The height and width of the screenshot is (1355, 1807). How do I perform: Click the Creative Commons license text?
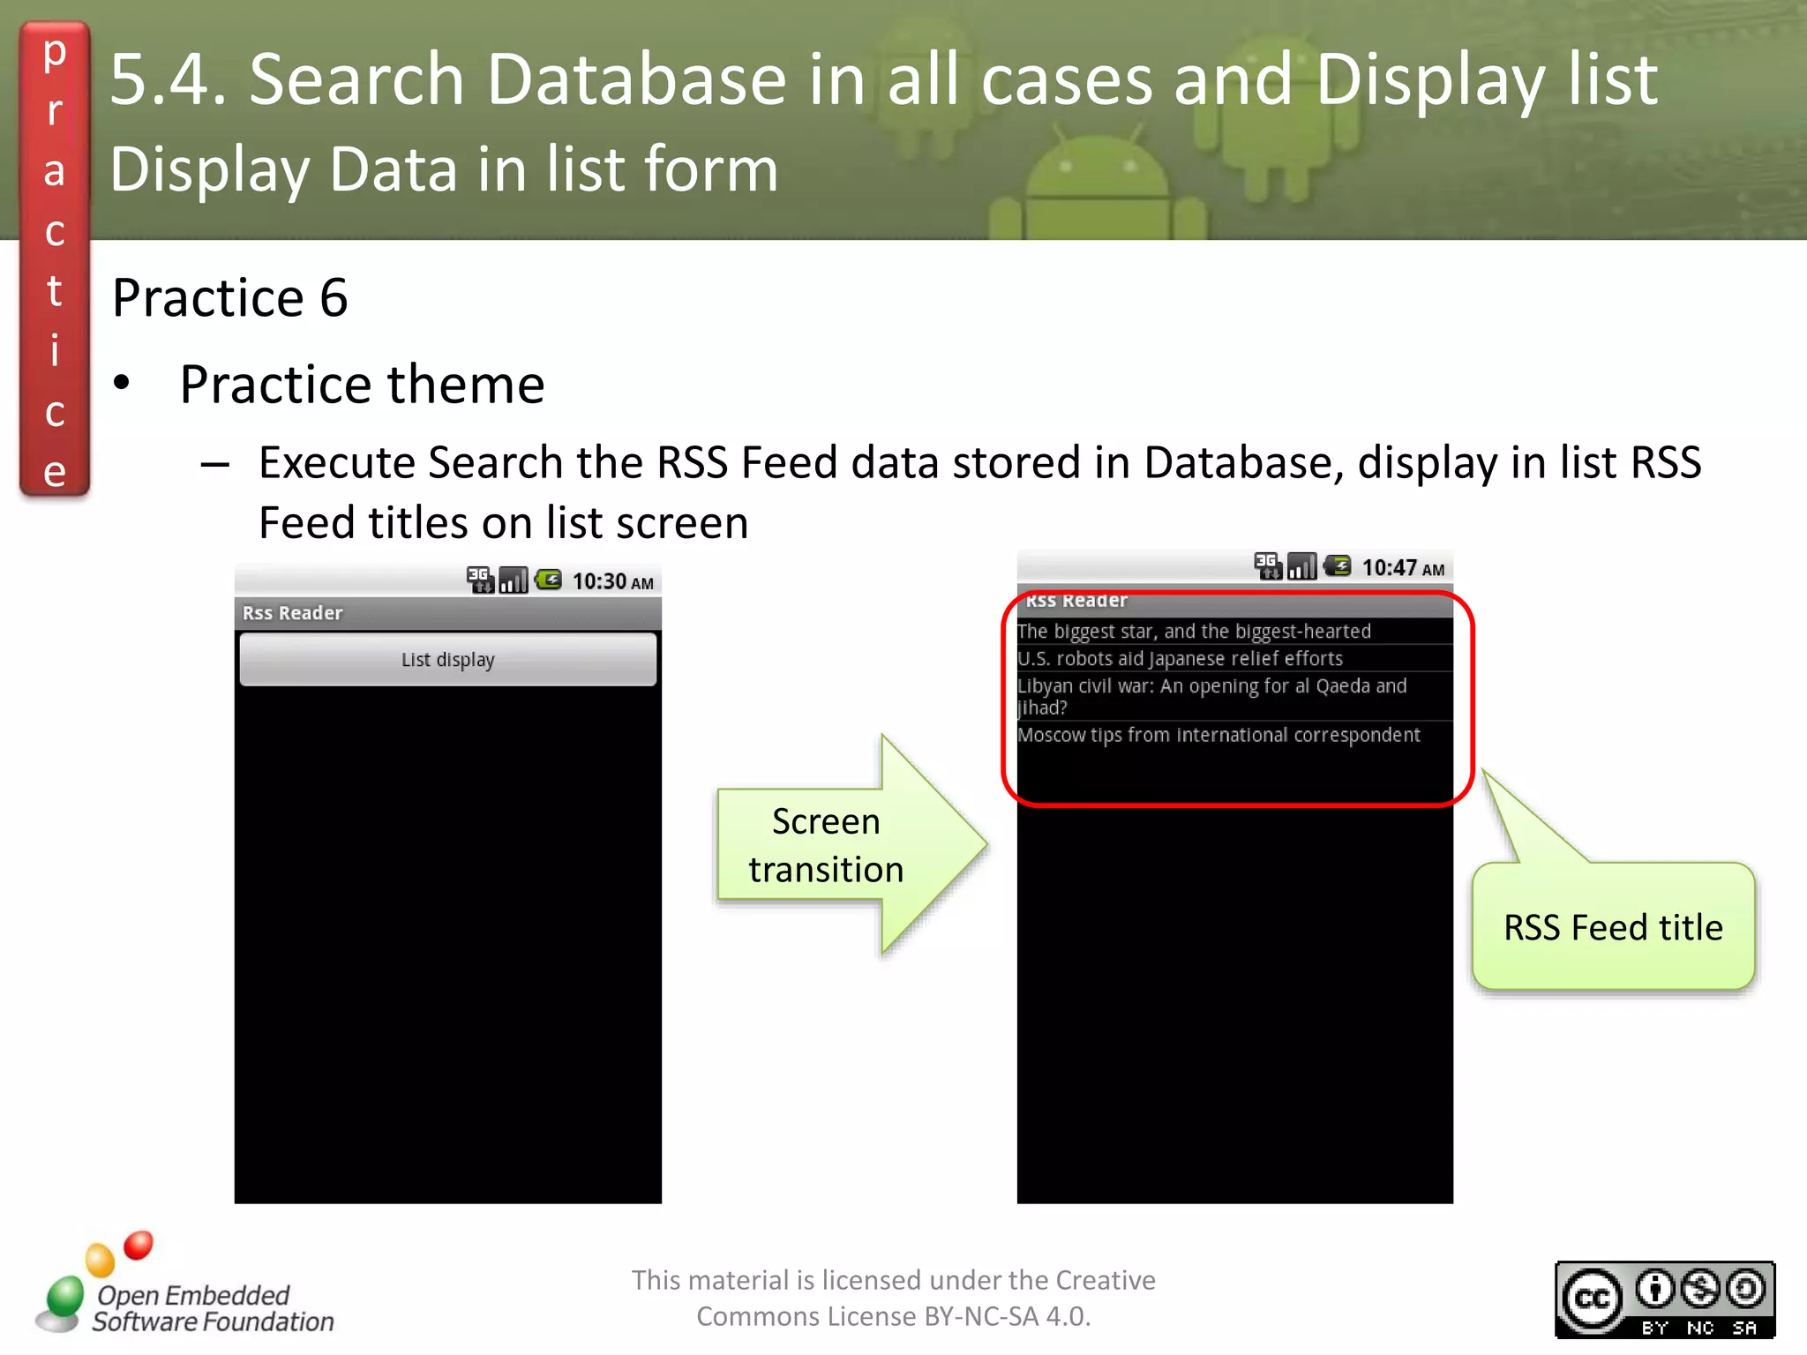click(x=893, y=1298)
